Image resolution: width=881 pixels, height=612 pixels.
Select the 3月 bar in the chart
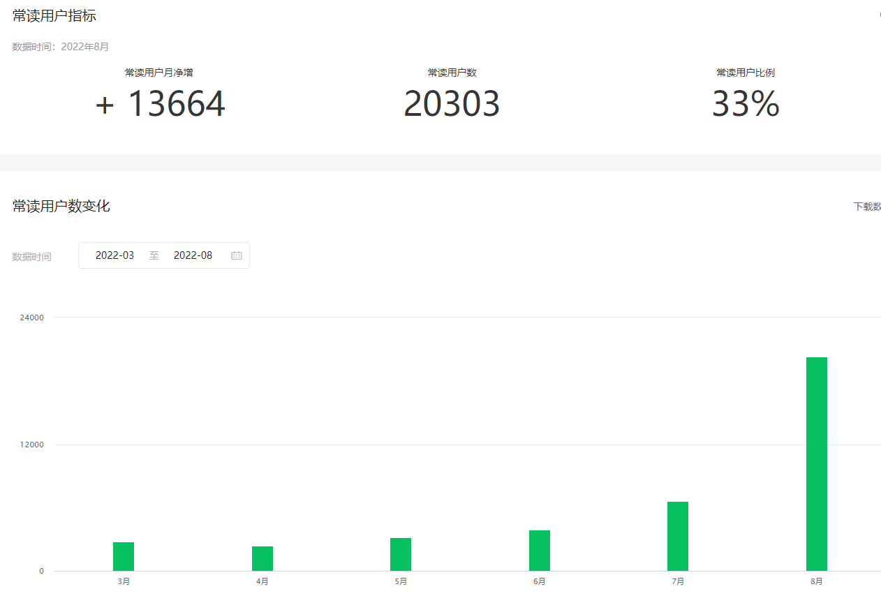point(124,556)
